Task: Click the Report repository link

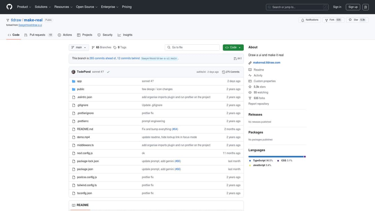Action: pos(259,104)
